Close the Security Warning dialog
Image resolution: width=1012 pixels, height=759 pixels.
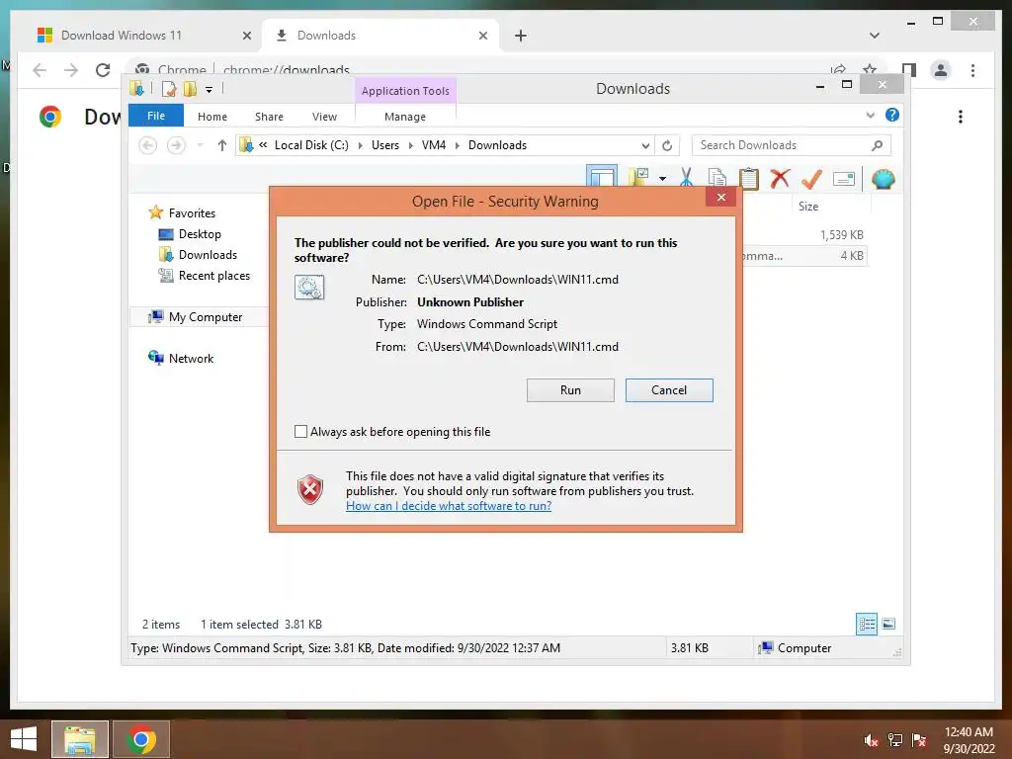(720, 198)
